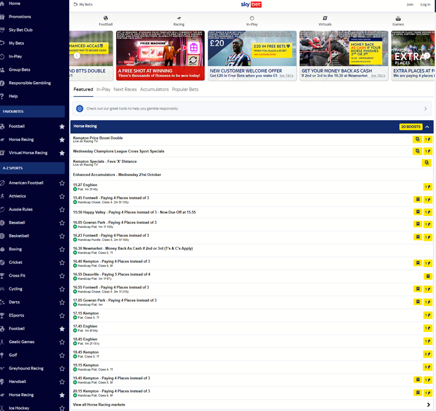Open the In-Play timer icon in top navigation
The image size is (436, 411).
coord(252,18)
